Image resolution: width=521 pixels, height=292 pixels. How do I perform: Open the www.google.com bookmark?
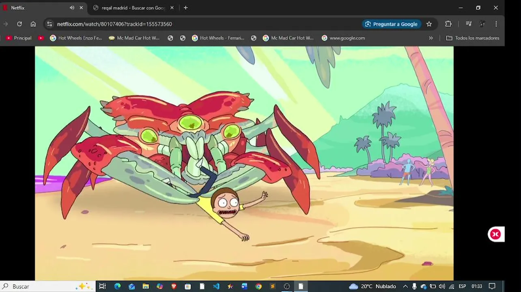click(343, 38)
